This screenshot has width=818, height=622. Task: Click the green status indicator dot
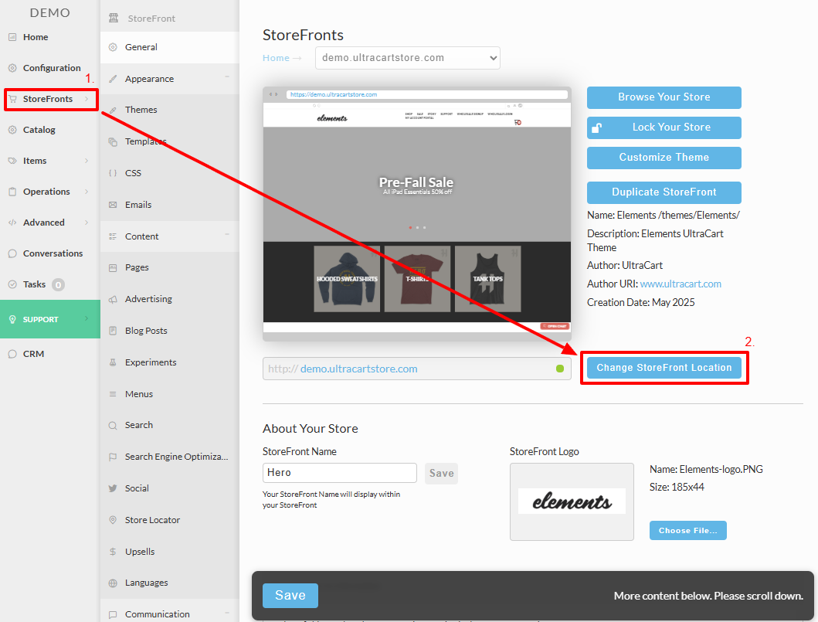560,369
